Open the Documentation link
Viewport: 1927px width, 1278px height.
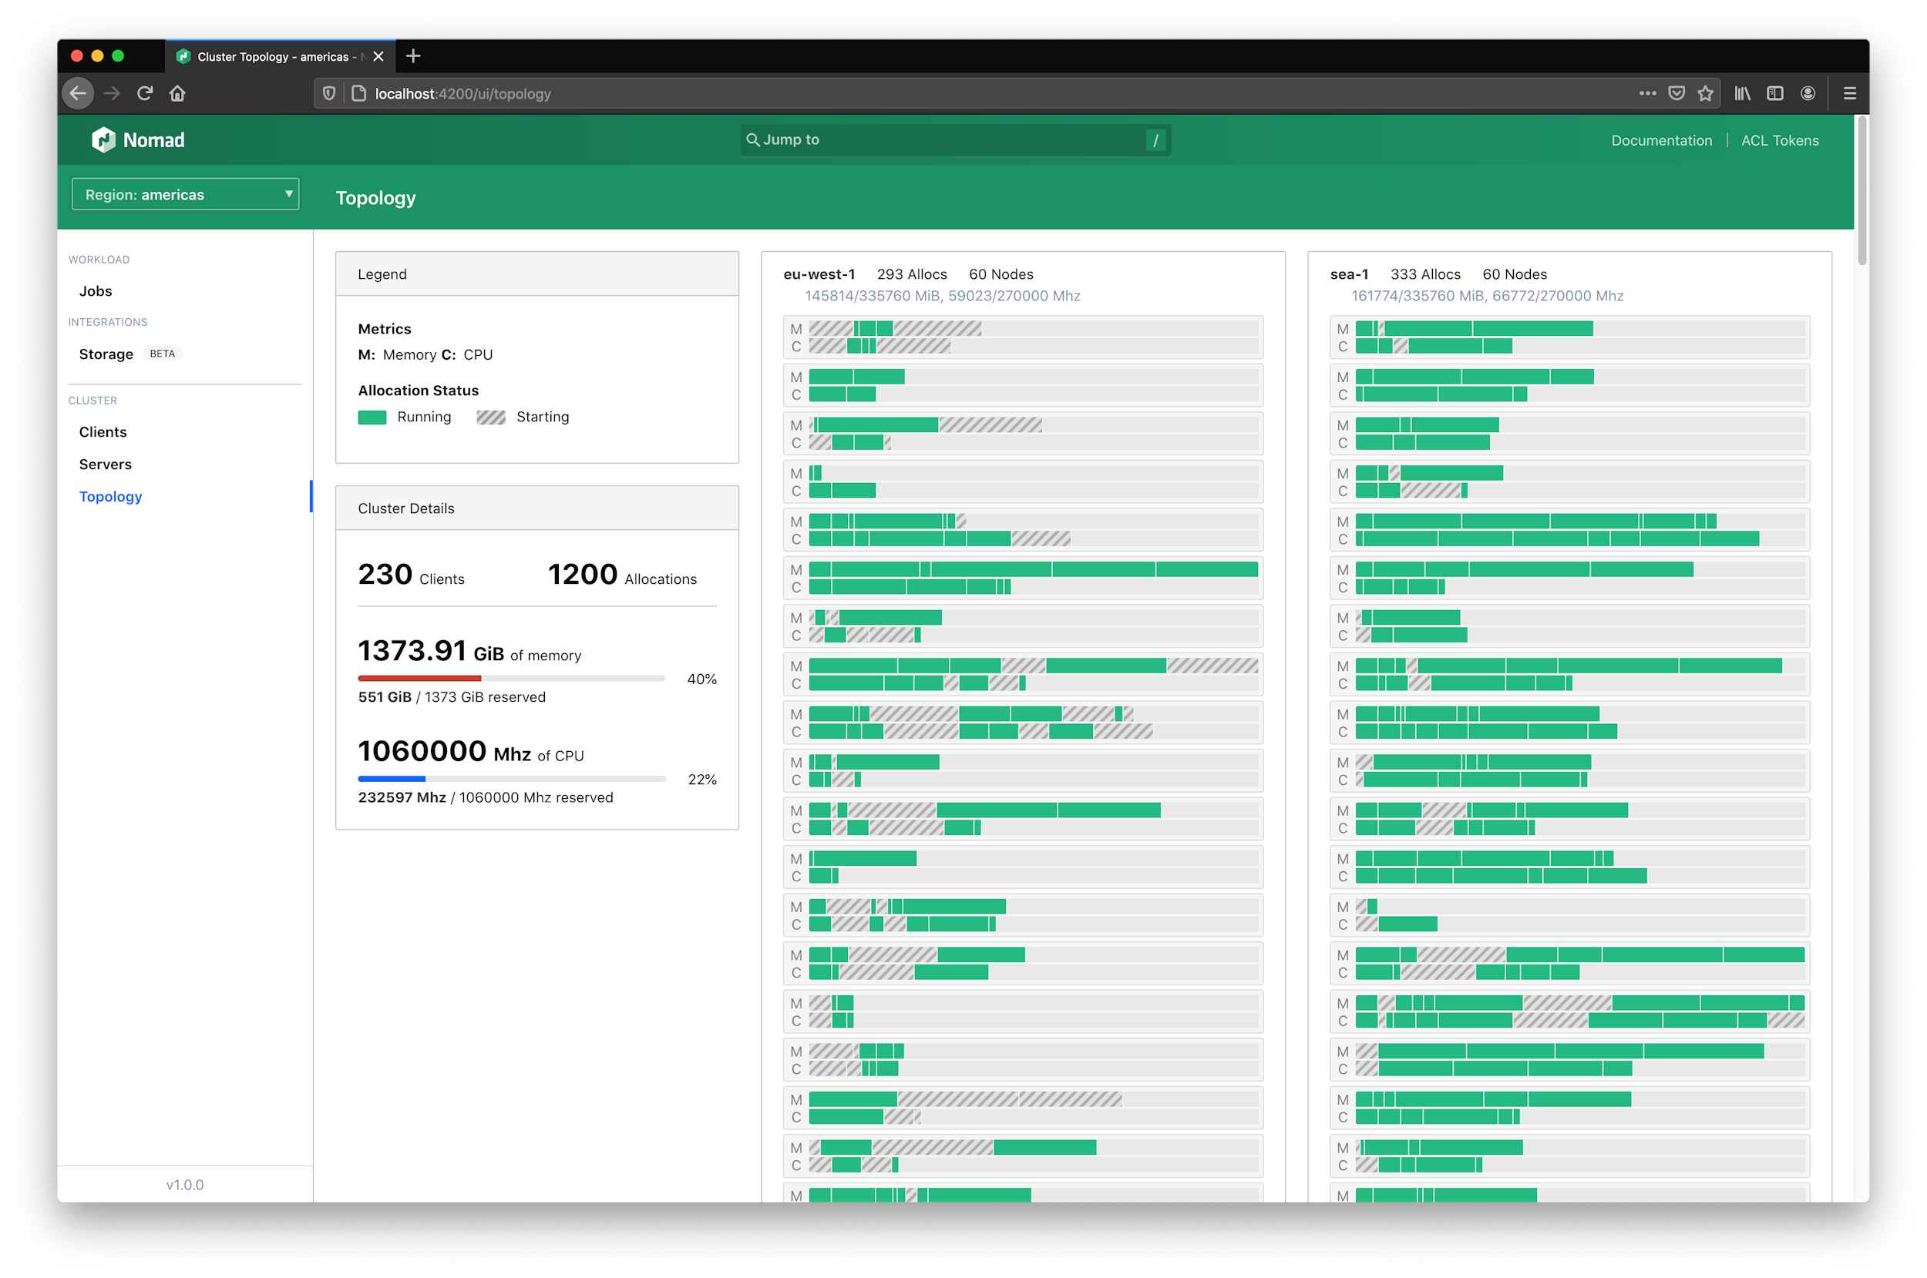1660,139
